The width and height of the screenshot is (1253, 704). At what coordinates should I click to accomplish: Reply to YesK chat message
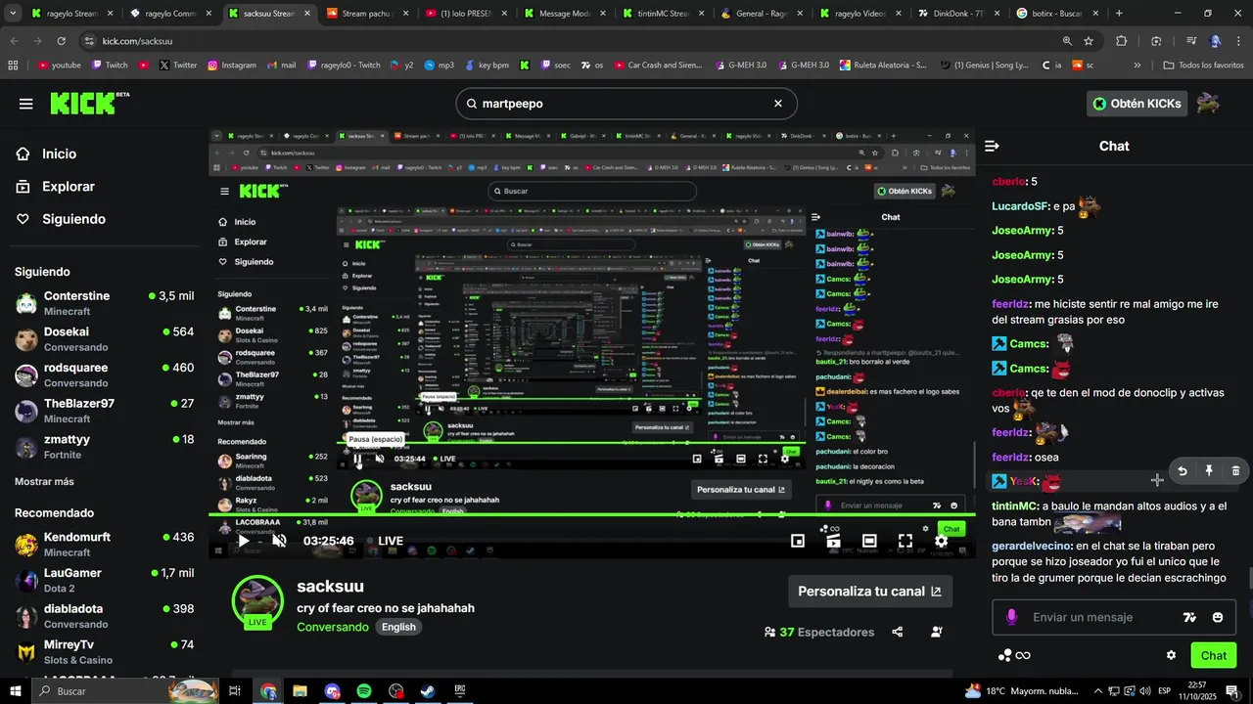tap(1183, 471)
